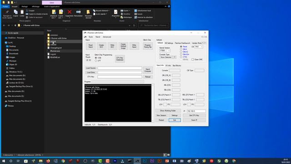This screenshot has height=164, width=291.
Task: Select the Glitch2 image type radio
Action: click(x=181, y=51)
